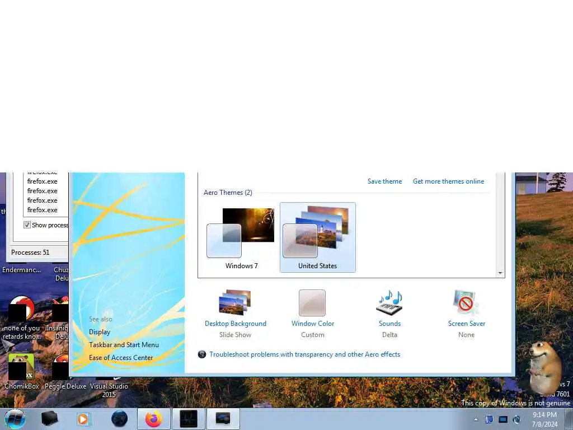Open the dark globe icon on taskbar
This screenshot has height=430, width=573.
119,419
